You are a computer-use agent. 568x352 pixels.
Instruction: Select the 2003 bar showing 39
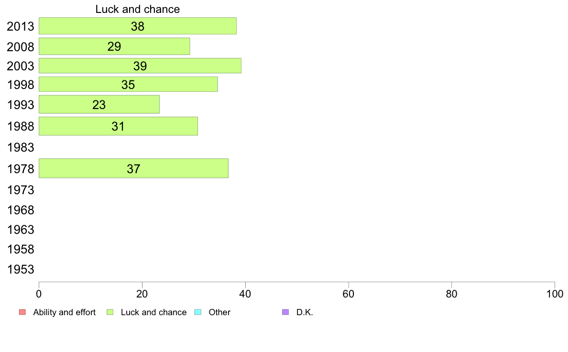point(140,66)
